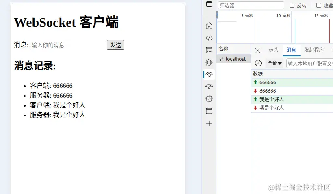The image size is (333, 194).
Task: Select the sent 我是个好人 message row
Action: [x=292, y=99]
